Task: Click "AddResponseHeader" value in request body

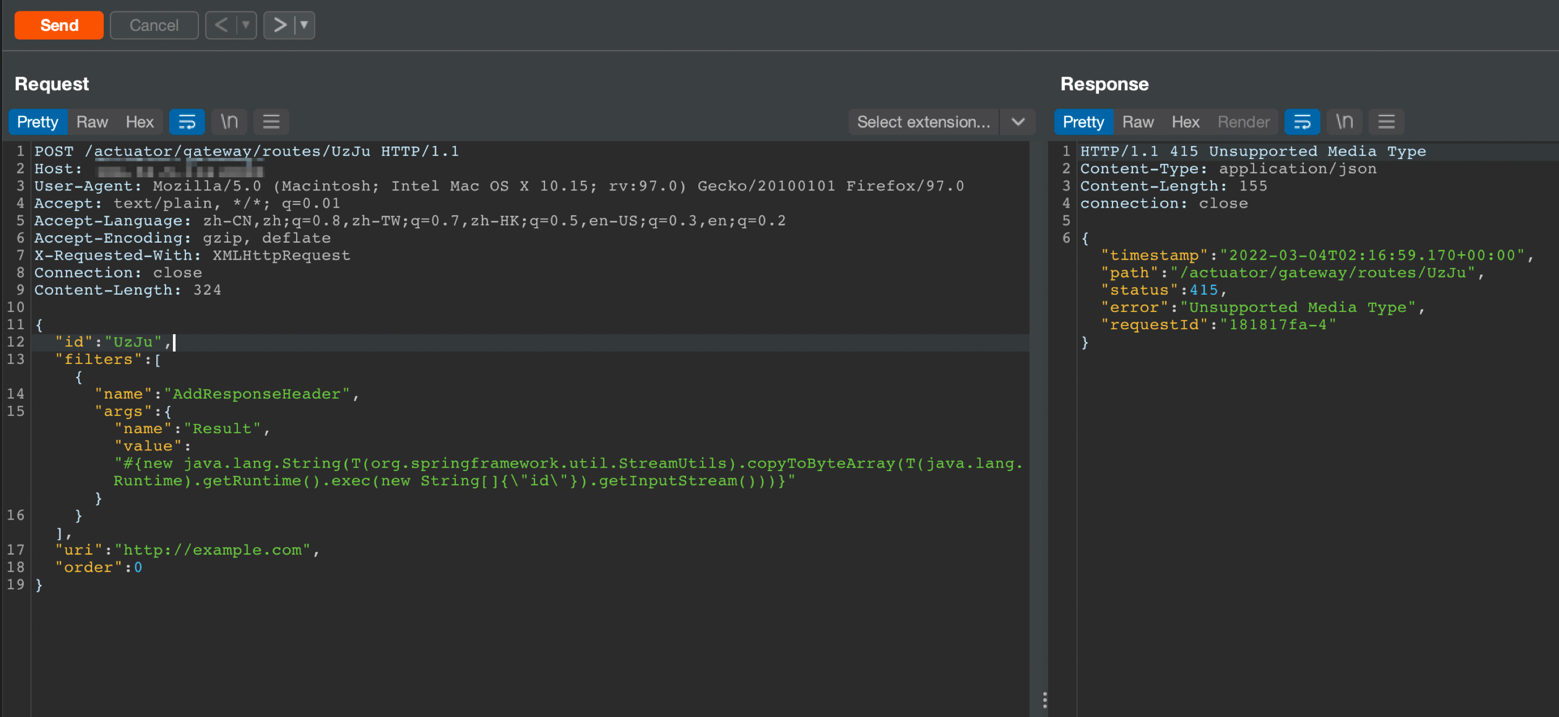Action: pos(257,394)
